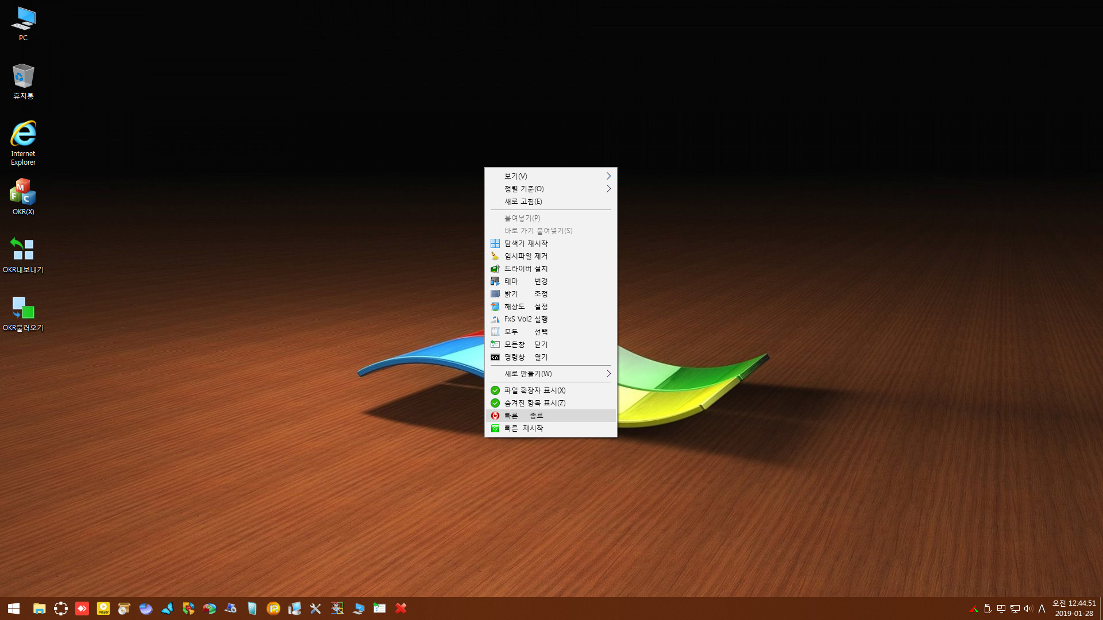Screen dimensions: 1103x620
Task: Open the box with disc taskbar icon
Action: [x=125, y=609]
